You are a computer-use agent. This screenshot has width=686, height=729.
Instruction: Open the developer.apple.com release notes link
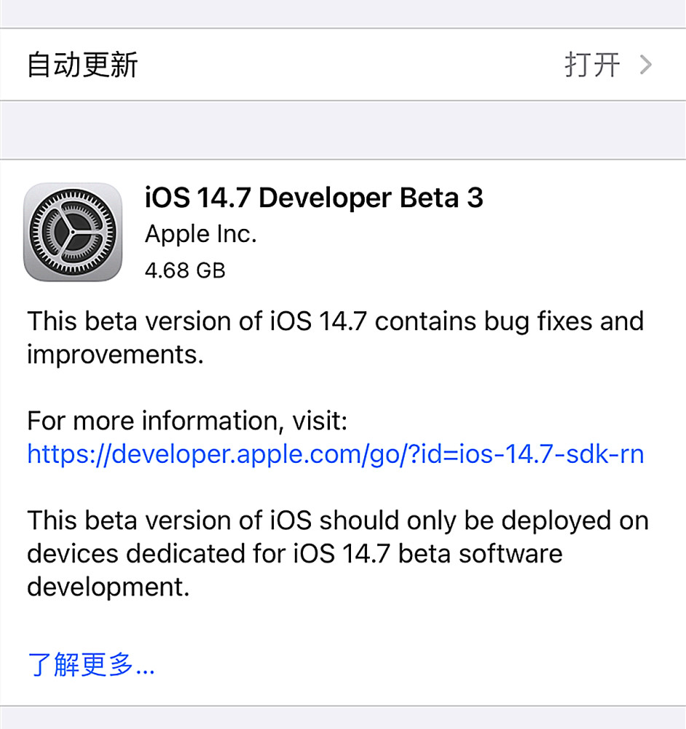tap(335, 453)
